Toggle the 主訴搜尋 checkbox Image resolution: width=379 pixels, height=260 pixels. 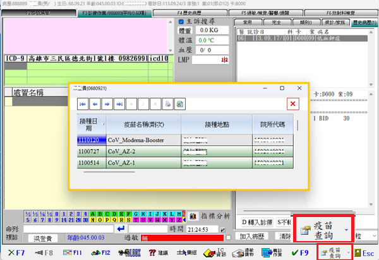tap(181, 21)
